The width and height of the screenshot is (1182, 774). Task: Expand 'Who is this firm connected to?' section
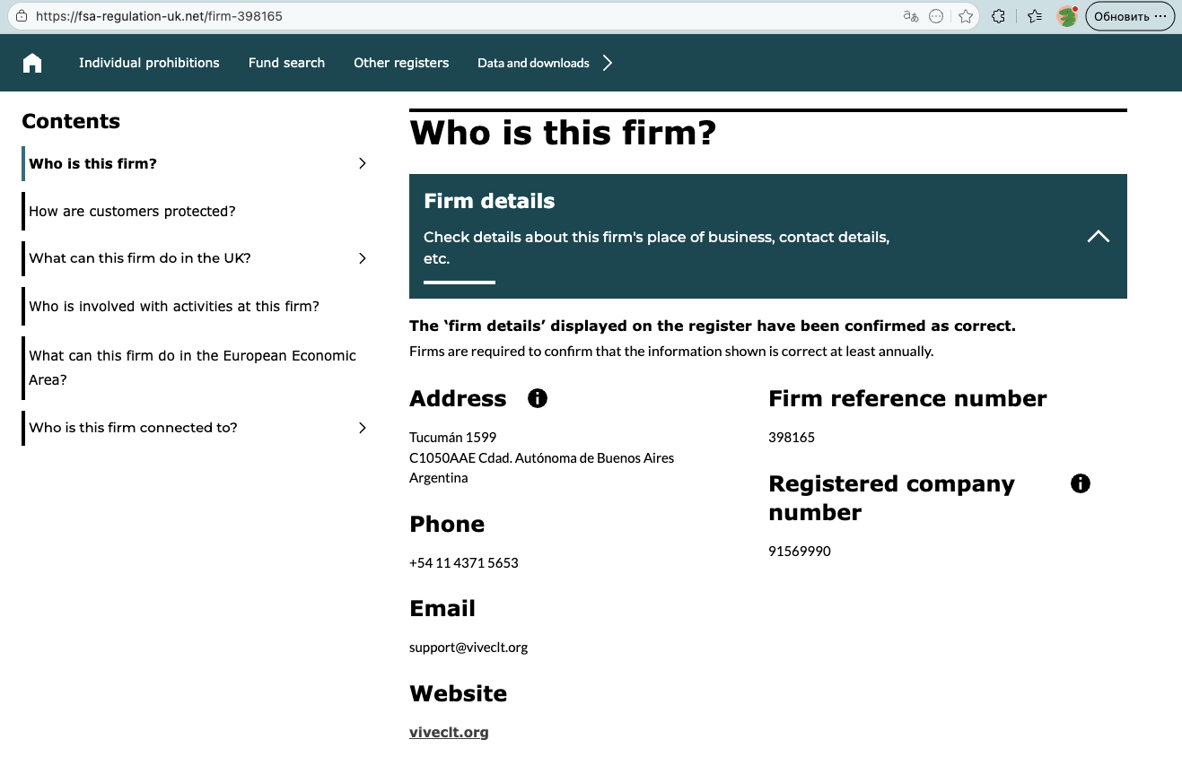tap(363, 428)
